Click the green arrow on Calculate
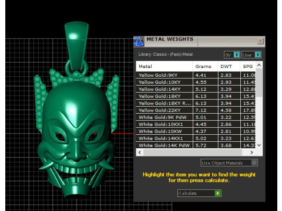 [217, 193]
